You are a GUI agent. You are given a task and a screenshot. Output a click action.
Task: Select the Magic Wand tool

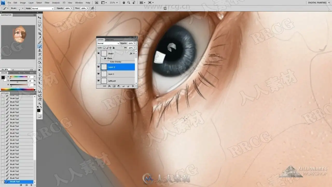[40, 30]
